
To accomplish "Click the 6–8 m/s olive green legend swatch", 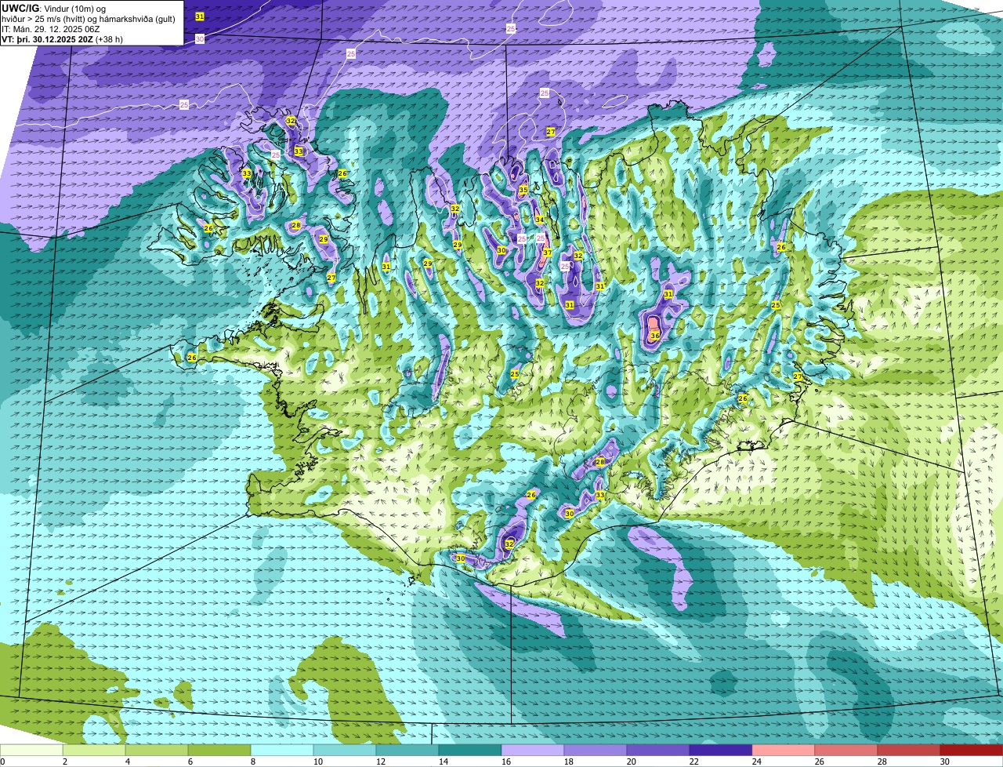I will pyautogui.click(x=219, y=750).
